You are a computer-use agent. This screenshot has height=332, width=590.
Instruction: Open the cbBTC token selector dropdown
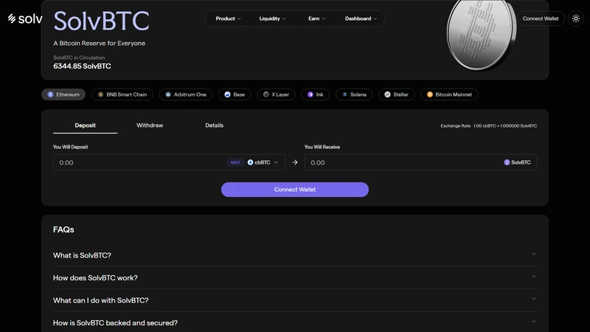(263, 162)
